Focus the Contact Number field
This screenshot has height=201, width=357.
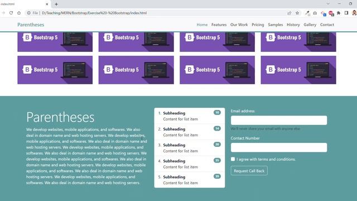[279, 147]
